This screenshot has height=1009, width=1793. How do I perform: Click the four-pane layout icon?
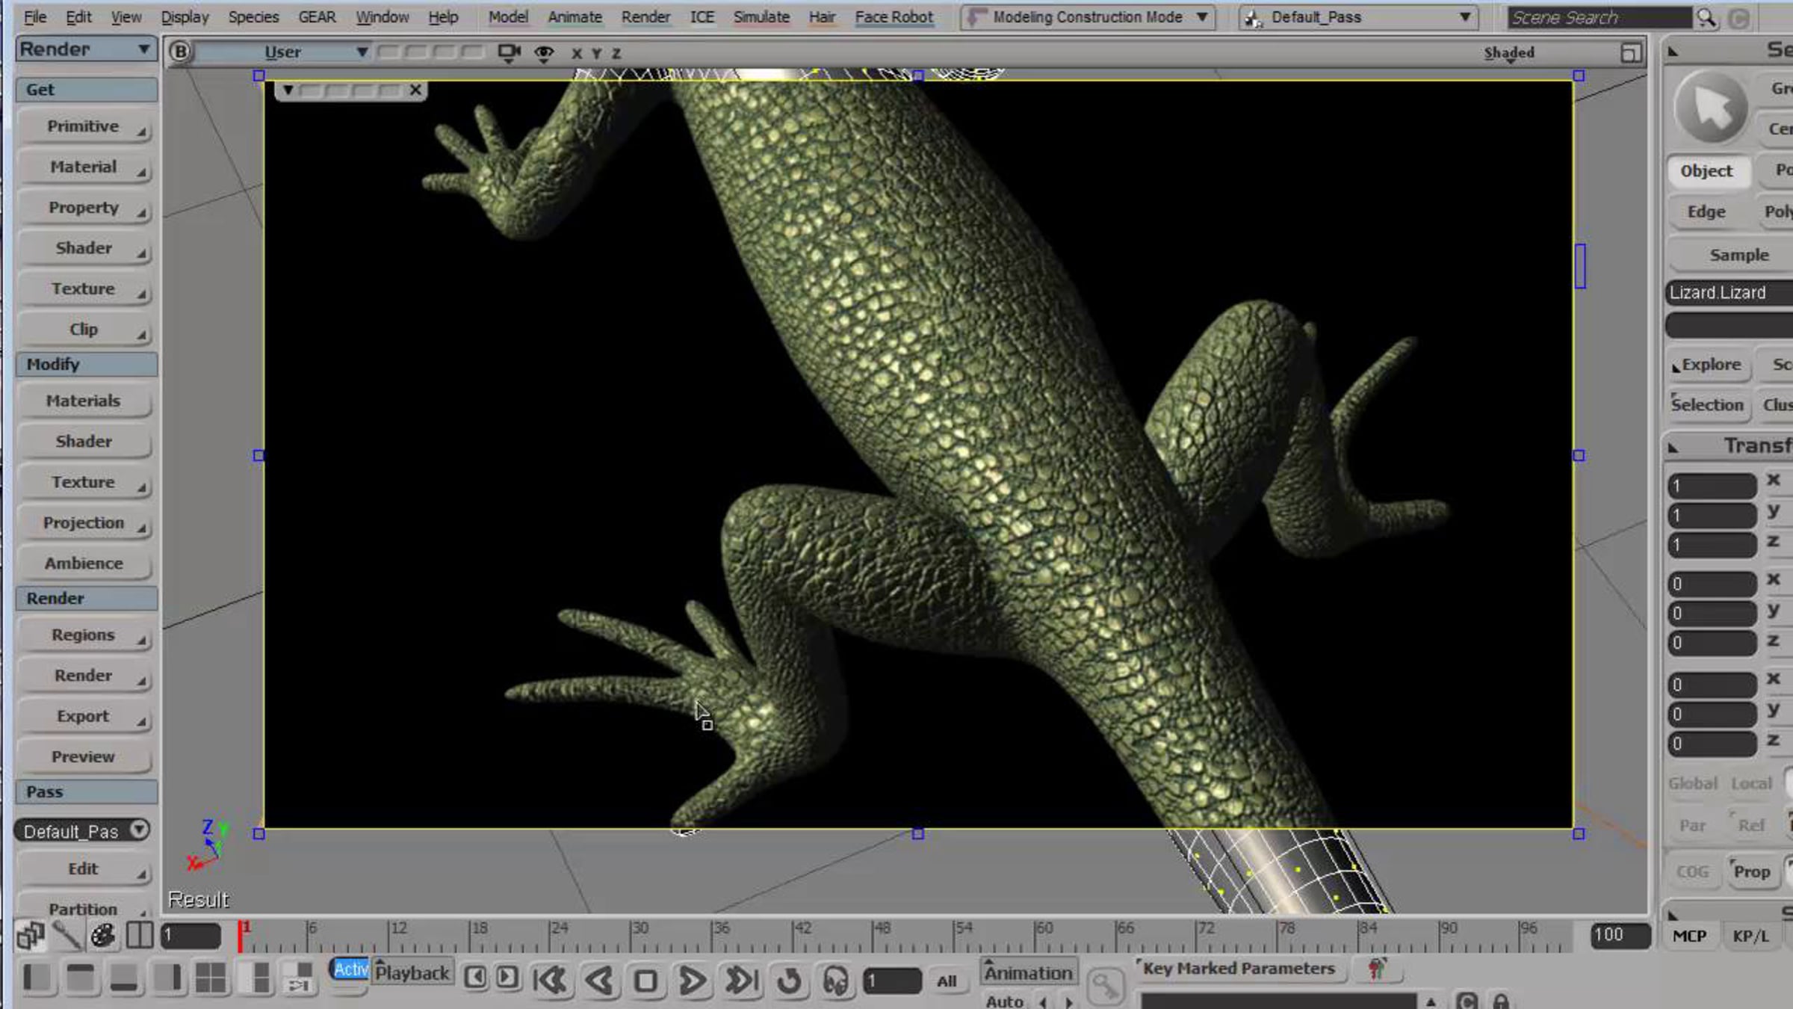(x=211, y=978)
